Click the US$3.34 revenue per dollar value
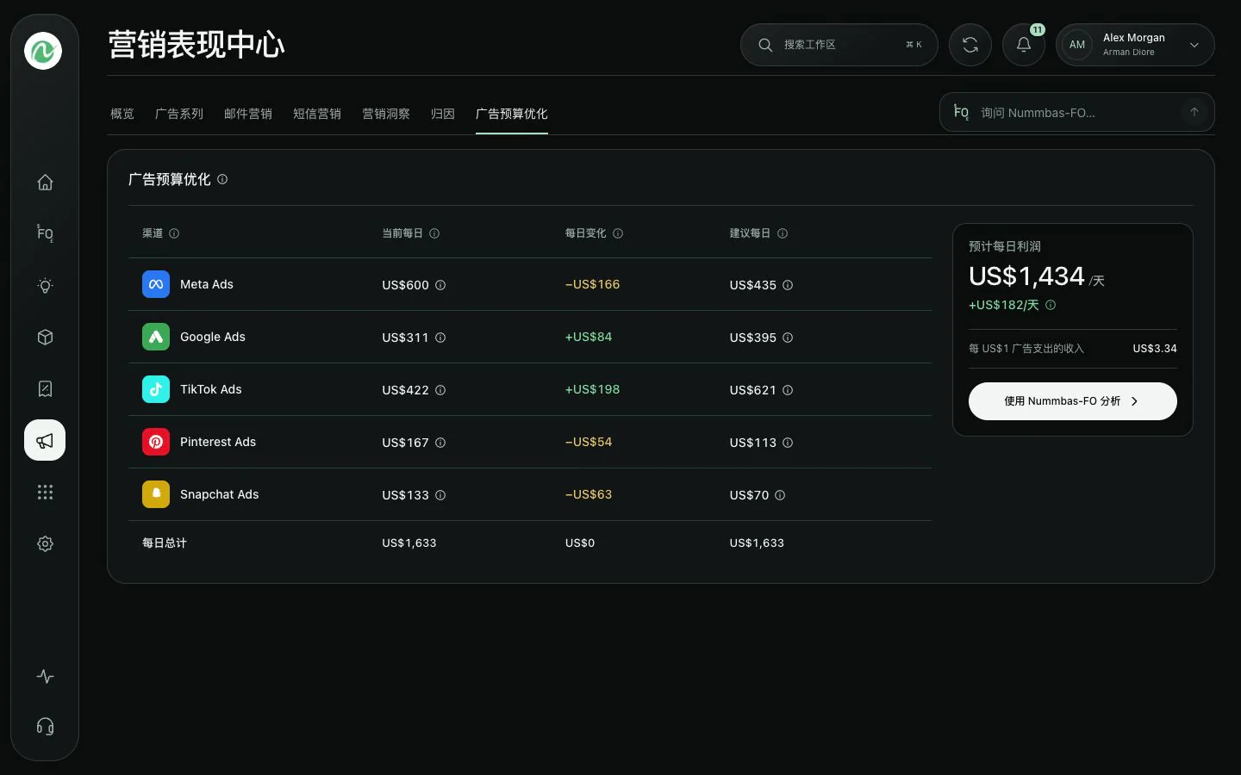Image resolution: width=1241 pixels, height=775 pixels. coord(1155,349)
